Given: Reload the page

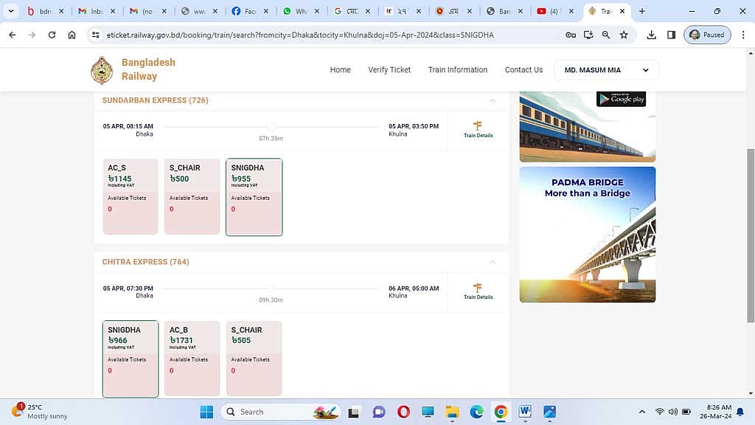Looking at the screenshot, I should pyautogui.click(x=52, y=35).
